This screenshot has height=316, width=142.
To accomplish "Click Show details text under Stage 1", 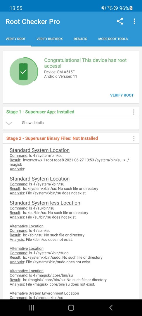I will 33,123.
